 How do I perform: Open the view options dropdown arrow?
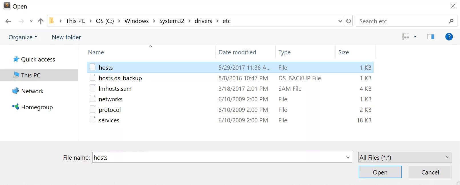pos(415,37)
